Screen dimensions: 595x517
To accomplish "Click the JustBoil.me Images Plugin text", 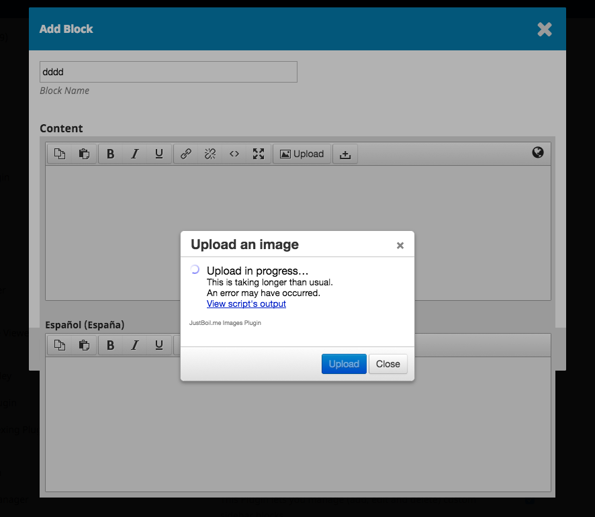I will 225,323.
